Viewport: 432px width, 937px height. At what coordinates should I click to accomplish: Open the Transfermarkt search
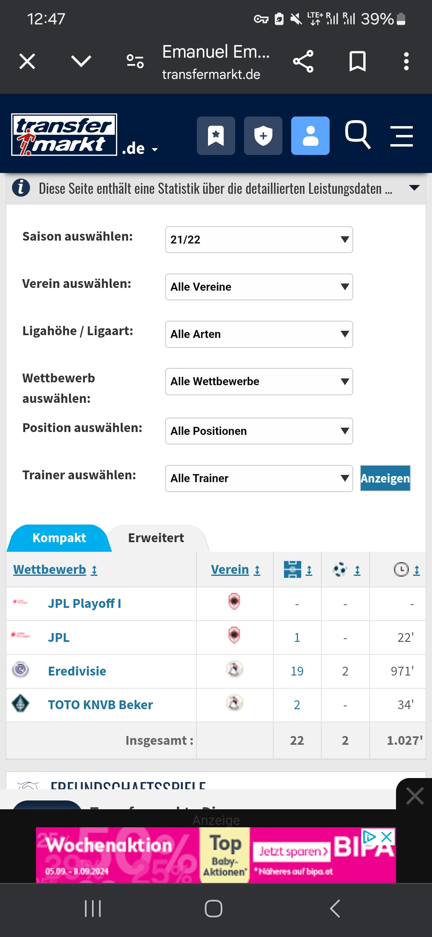358,135
